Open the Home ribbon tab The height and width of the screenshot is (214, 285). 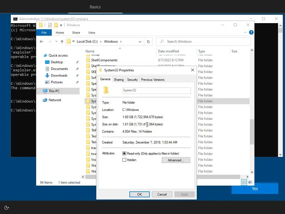[x=60, y=33]
